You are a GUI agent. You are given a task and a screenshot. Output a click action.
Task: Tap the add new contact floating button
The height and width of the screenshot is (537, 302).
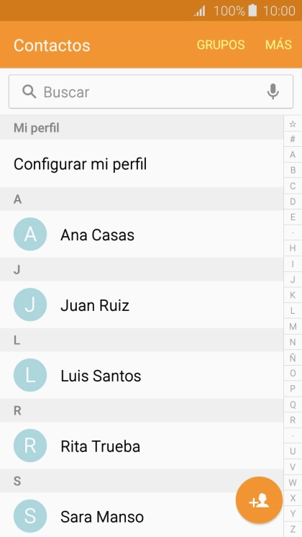pyautogui.click(x=259, y=500)
